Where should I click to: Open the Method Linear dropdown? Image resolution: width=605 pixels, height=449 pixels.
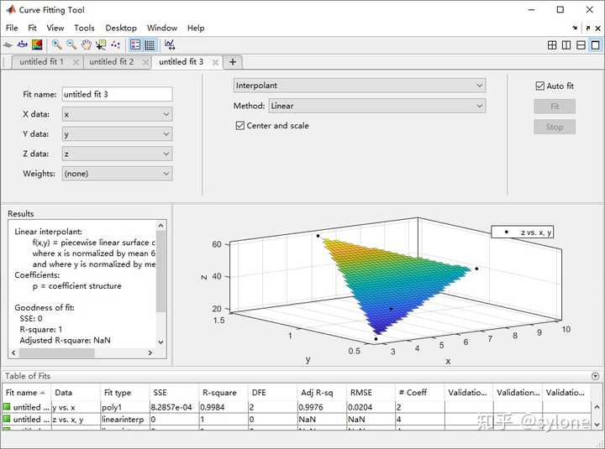(377, 106)
